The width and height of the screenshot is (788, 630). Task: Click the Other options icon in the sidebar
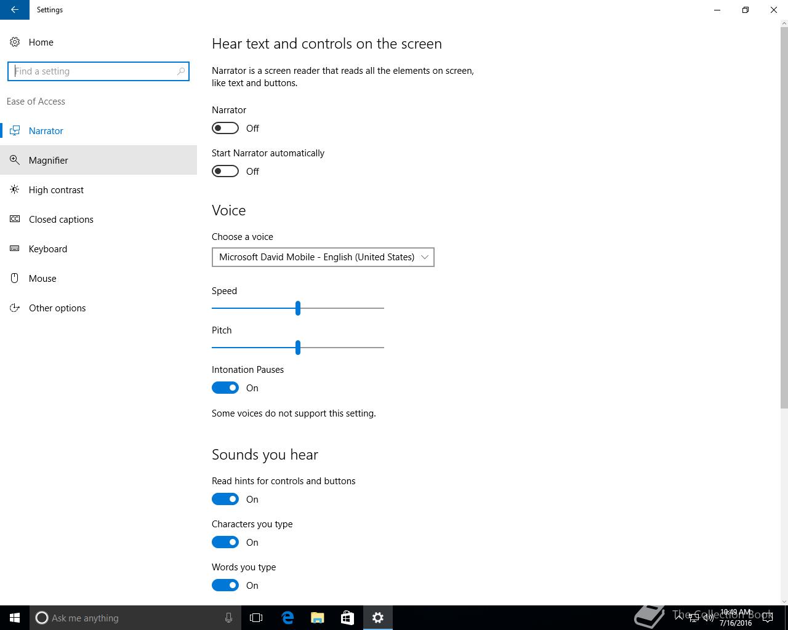(x=15, y=308)
